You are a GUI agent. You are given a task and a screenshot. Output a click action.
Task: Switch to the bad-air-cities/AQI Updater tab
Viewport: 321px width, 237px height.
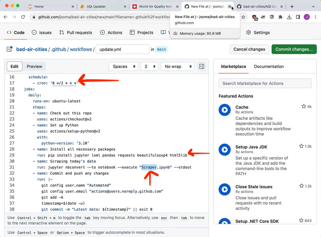pyautogui.click(x=260, y=7)
